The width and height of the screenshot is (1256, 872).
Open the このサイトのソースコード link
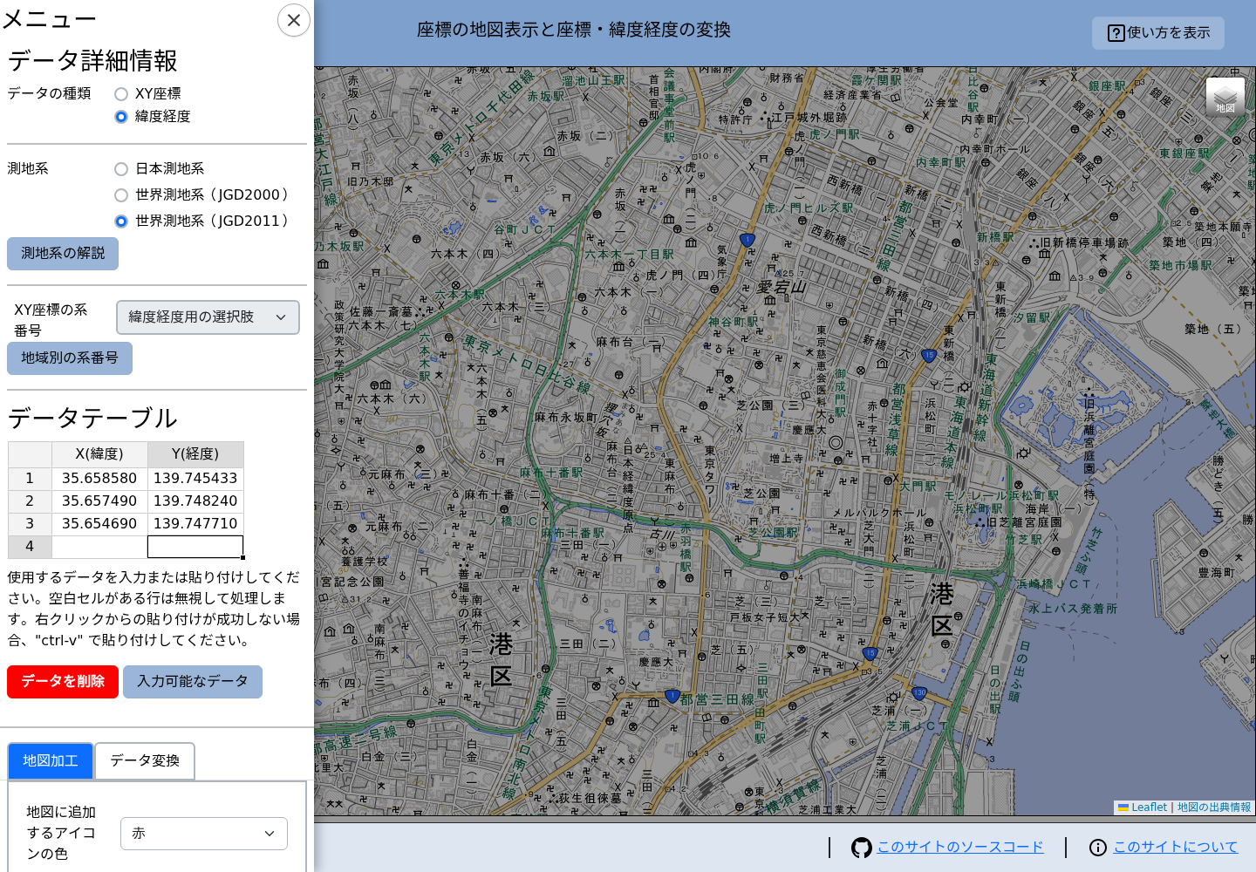pyautogui.click(x=960, y=847)
